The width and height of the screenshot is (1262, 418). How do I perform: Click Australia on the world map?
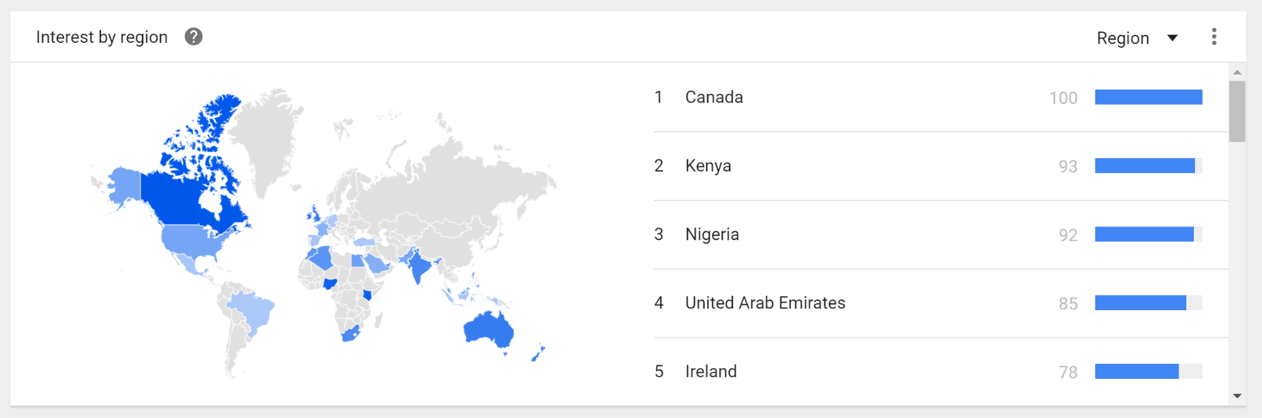[489, 329]
